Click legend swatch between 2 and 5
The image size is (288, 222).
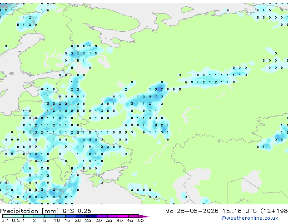pyautogui.click(x=39, y=216)
